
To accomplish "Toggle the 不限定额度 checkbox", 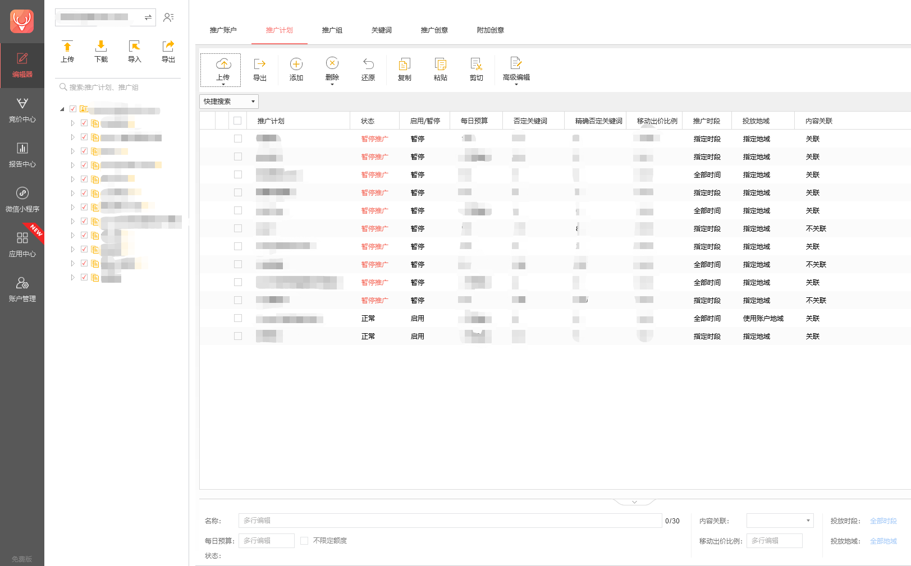I will (x=304, y=541).
